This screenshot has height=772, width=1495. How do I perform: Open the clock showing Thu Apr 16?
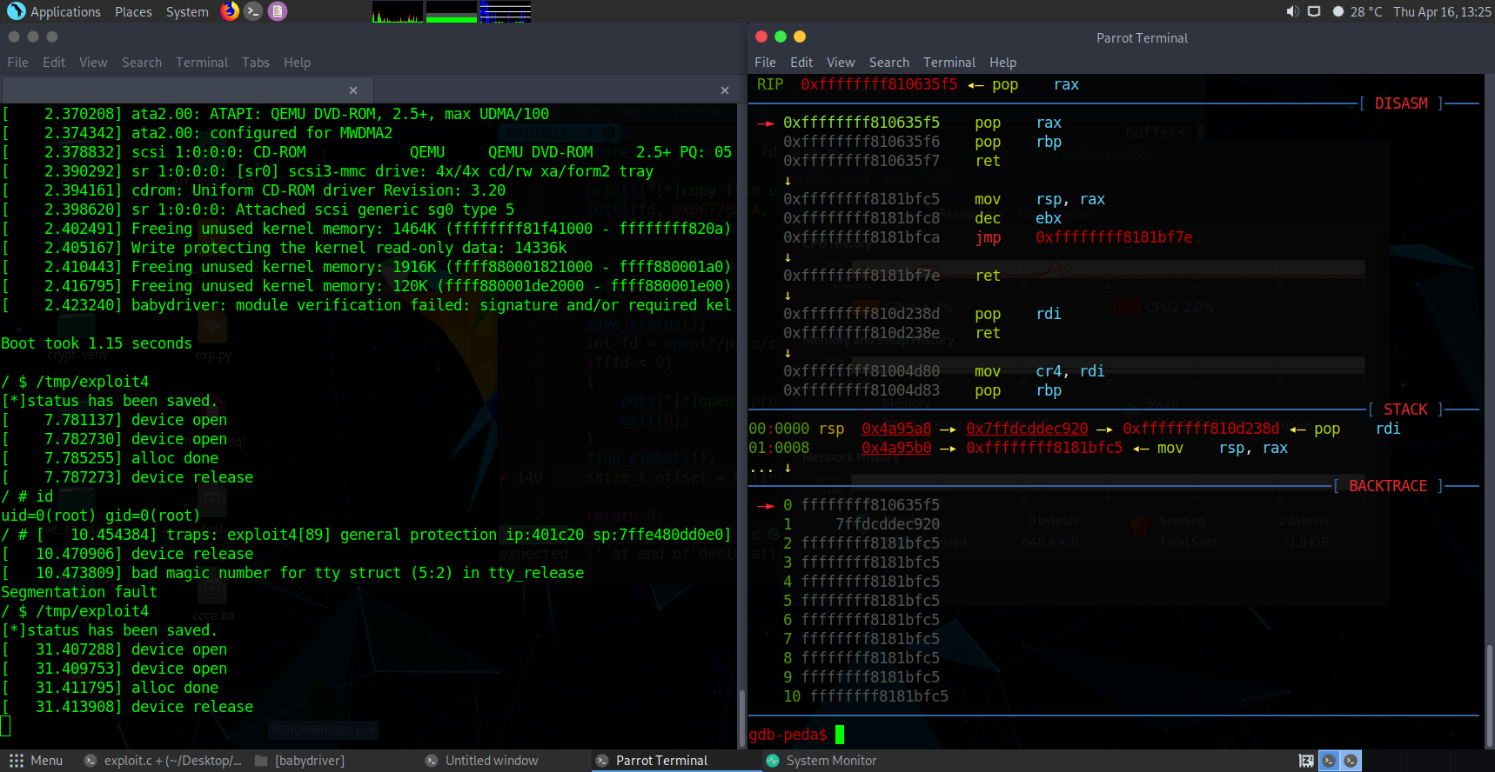click(x=1442, y=11)
